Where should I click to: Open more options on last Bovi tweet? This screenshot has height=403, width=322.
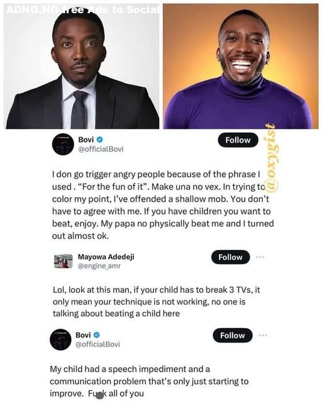coord(264,335)
